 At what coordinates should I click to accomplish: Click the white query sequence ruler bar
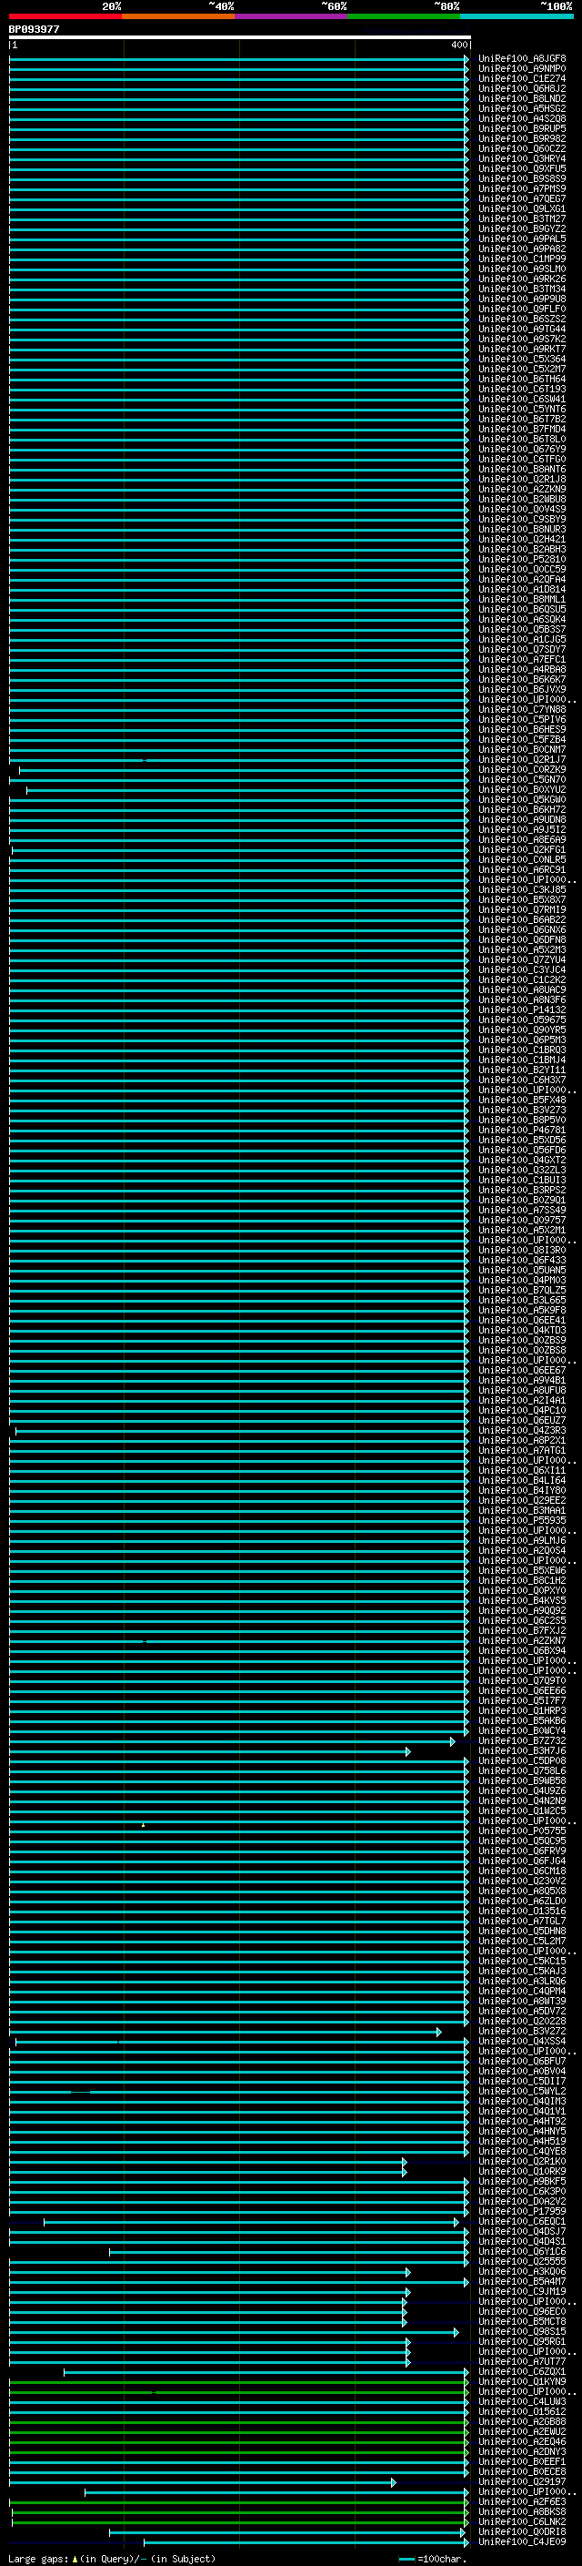(240, 36)
